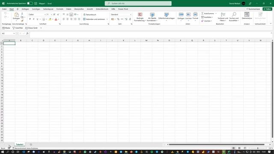Switch to the Daten tab
The width and height of the screenshot is (274, 154).
pyautogui.click(x=68, y=9)
